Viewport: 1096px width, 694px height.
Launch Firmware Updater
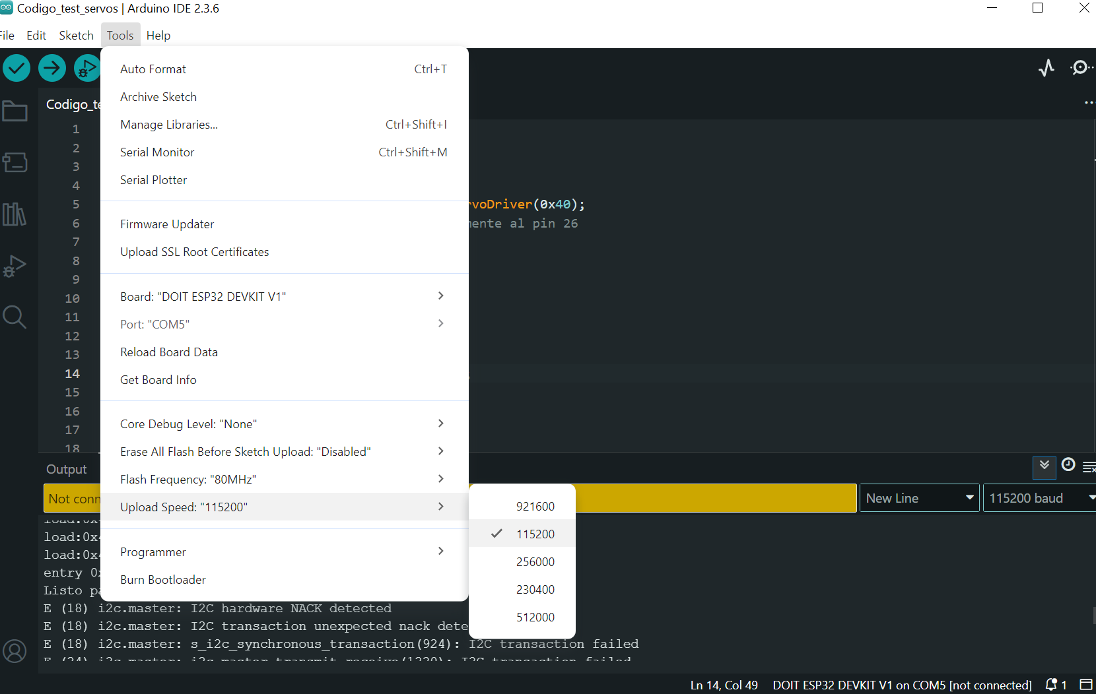point(285,224)
